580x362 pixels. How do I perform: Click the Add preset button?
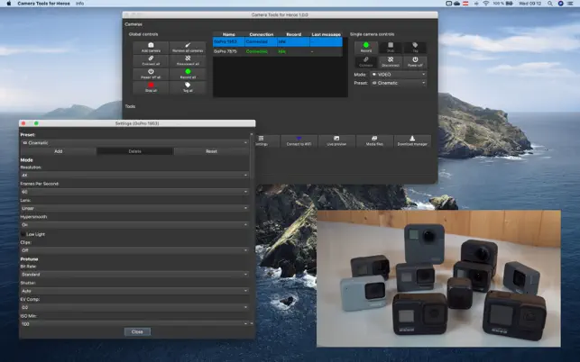58,151
